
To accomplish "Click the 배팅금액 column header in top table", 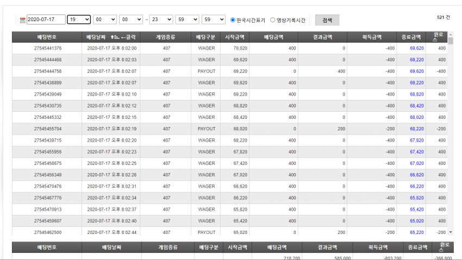I will (x=274, y=37).
